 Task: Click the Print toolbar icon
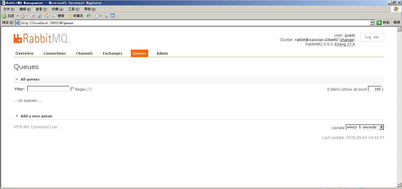point(106,16)
